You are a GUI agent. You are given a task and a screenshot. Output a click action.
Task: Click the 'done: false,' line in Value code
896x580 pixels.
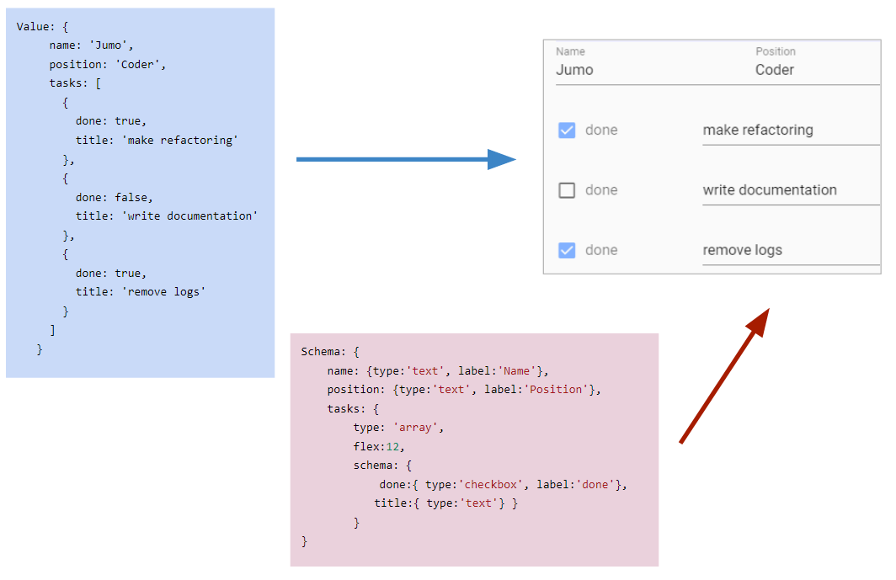point(115,198)
